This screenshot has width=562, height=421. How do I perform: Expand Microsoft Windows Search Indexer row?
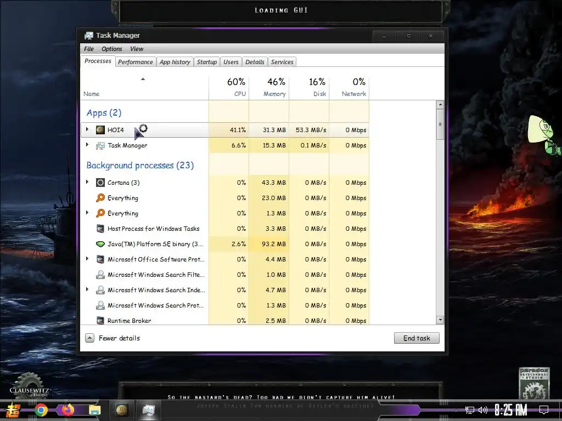pyautogui.click(x=87, y=289)
